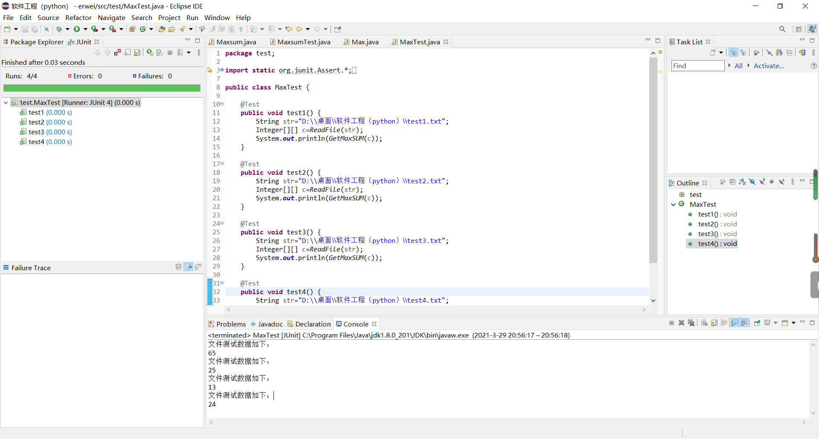819x439 pixels.
Task: Click the Save icon in main toolbar
Action: (25, 29)
